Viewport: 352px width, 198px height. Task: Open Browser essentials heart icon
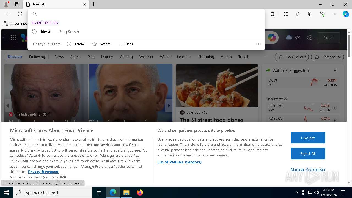click(322, 14)
